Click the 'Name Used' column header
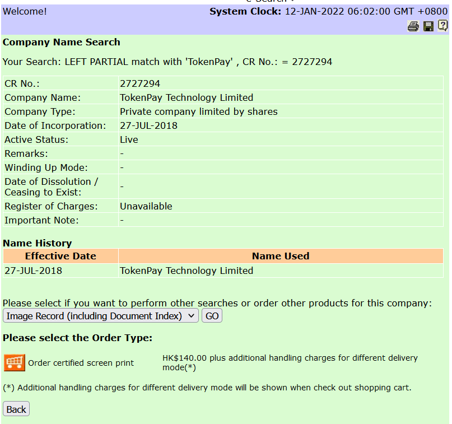This screenshot has width=452, height=424. (x=281, y=256)
